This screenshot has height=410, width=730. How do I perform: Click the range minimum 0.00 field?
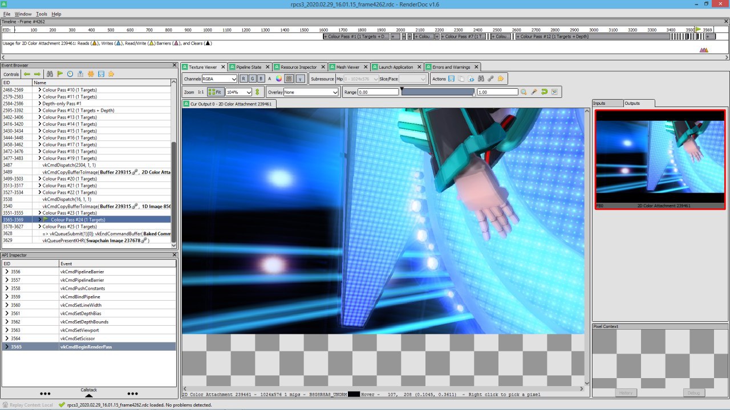pyautogui.click(x=378, y=92)
